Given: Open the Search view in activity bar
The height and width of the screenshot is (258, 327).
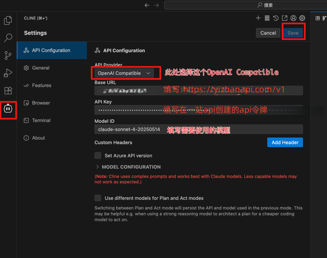Looking at the screenshot, I should pyautogui.click(x=8, y=38).
